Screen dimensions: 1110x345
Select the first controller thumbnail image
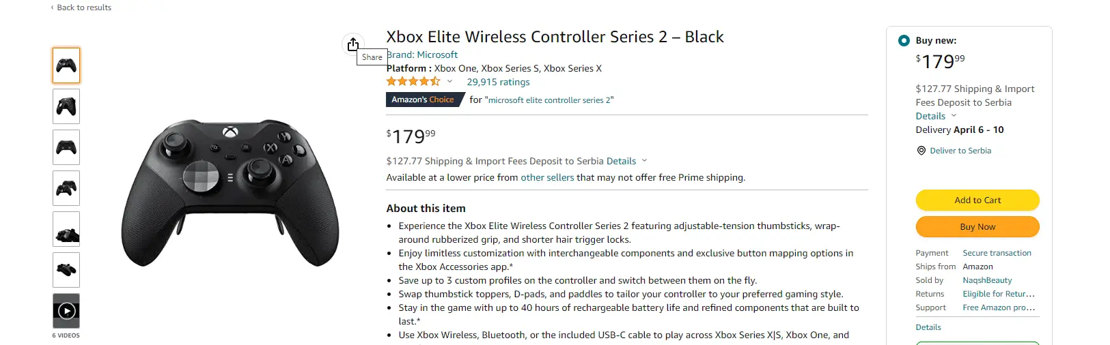[66, 65]
